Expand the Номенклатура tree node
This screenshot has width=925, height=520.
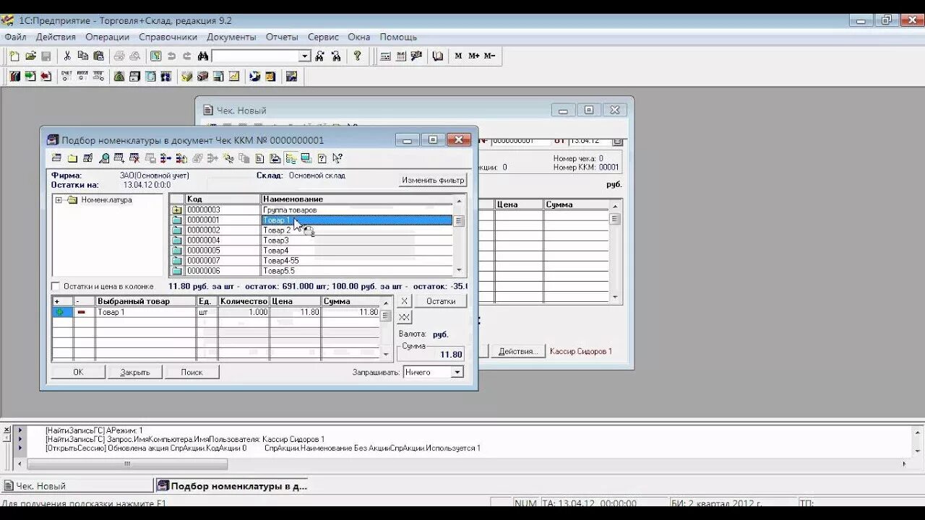tap(59, 200)
